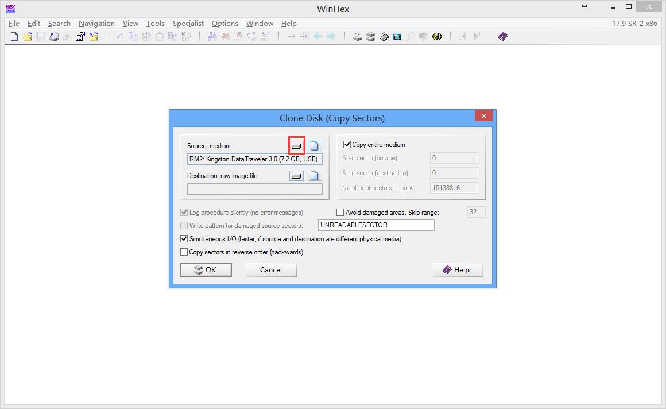666x409 pixels.
Task: Click the Help button in dialog
Action: 458,270
